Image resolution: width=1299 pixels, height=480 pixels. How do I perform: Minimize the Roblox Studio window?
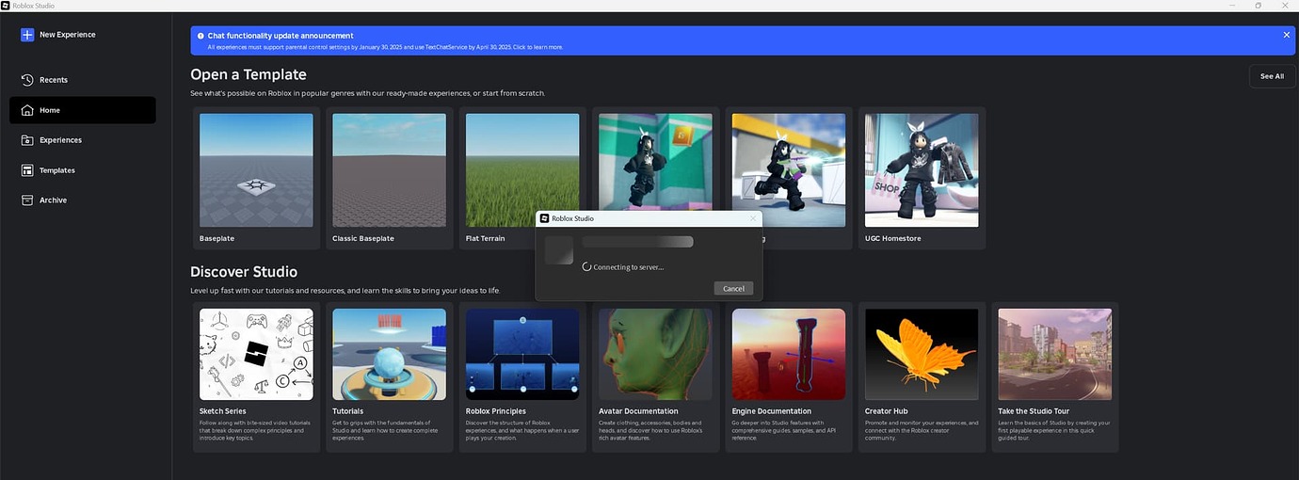pos(1232,5)
